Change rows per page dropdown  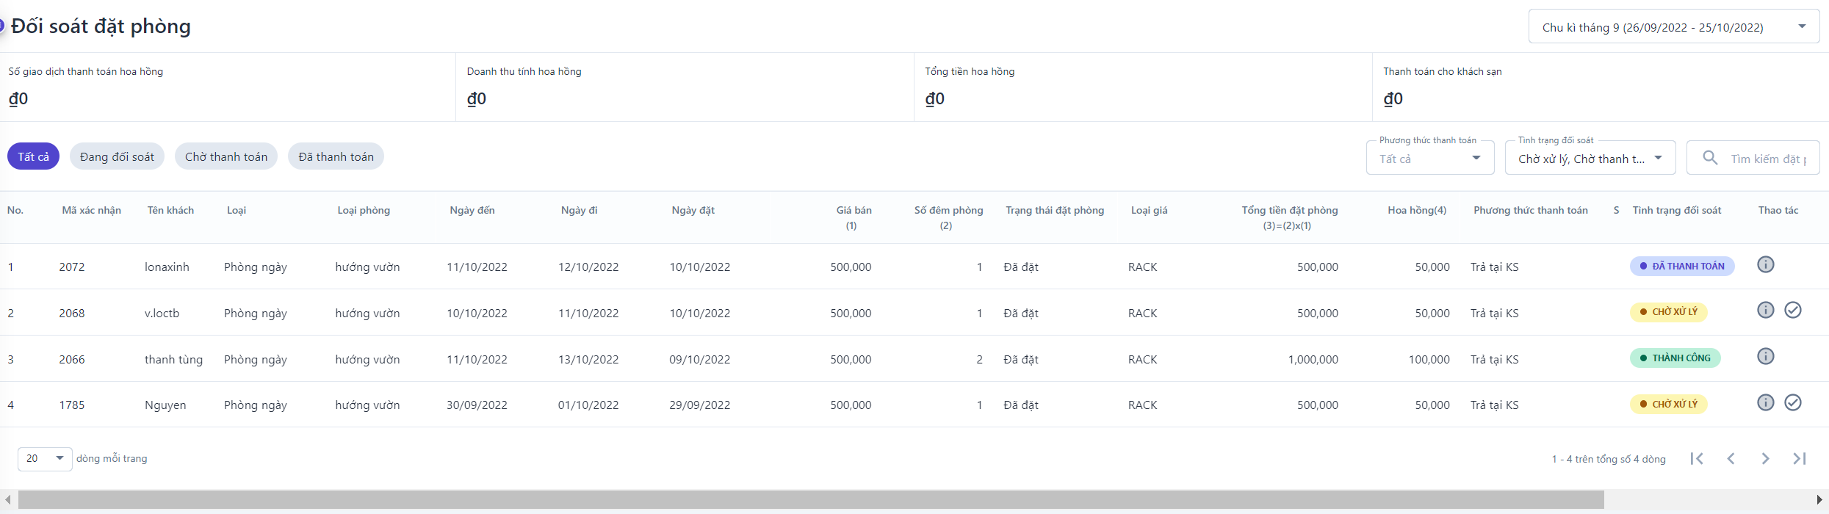coord(45,458)
